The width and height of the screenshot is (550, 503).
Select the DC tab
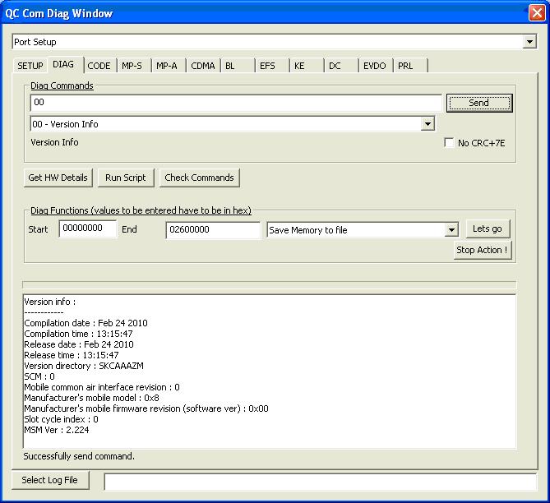click(341, 66)
